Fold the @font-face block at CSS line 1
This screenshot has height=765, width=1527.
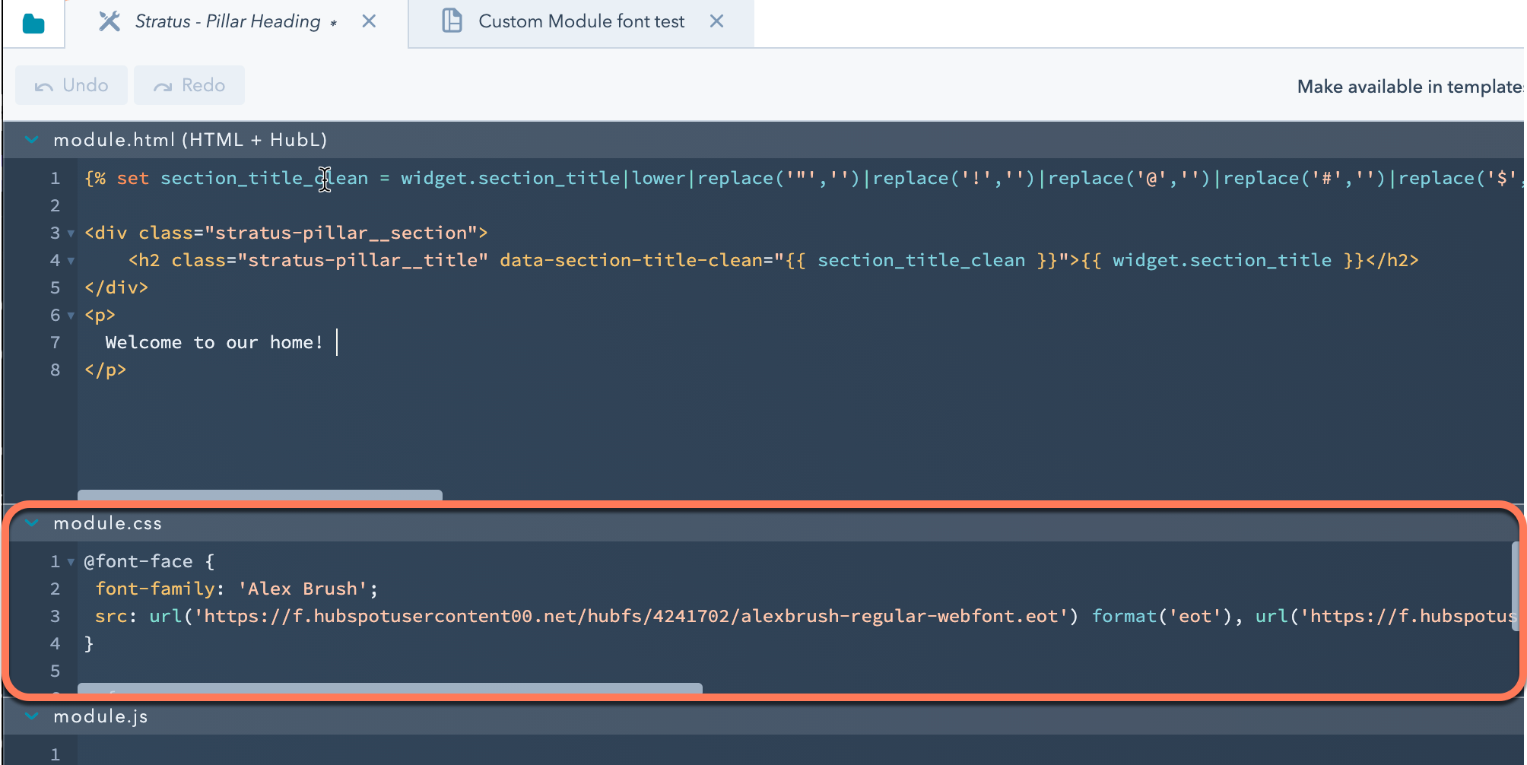[71, 562]
